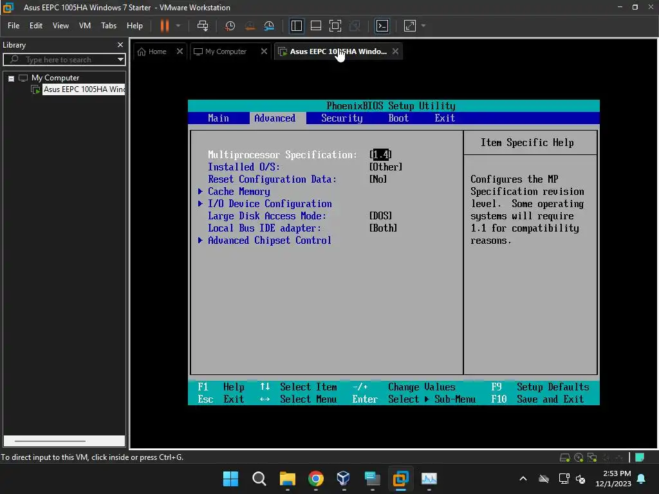Click the hard disk status bar icon

click(565, 457)
